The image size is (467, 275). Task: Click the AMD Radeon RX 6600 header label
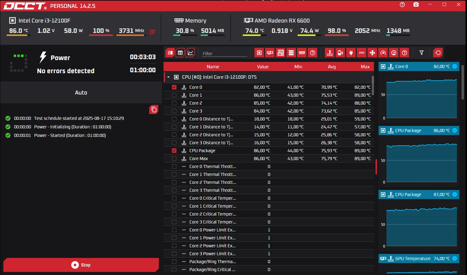[x=282, y=21]
